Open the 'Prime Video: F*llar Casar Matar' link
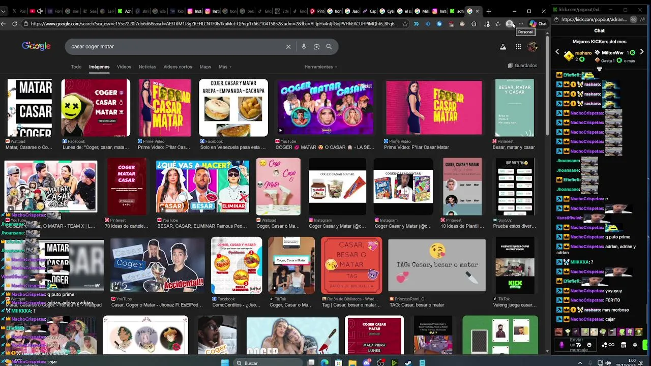The height and width of the screenshot is (366, 651). pyautogui.click(x=417, y=147)
